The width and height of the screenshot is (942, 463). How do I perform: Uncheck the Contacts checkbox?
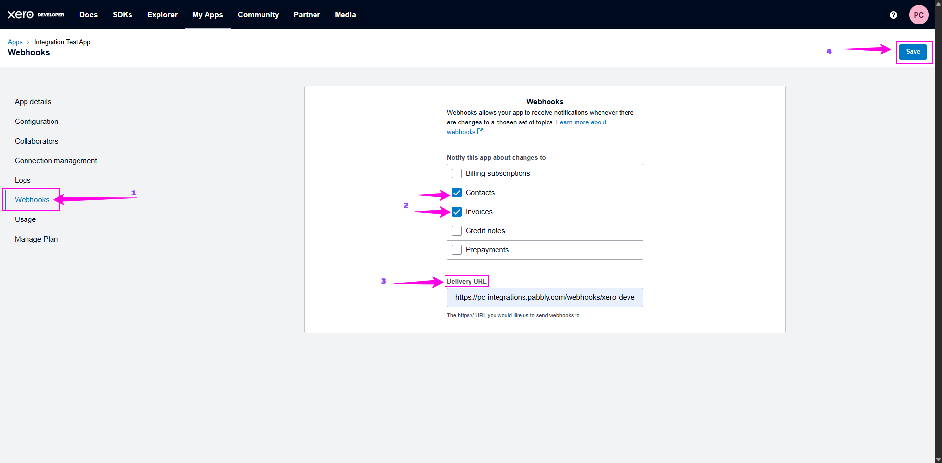click(x=457, y=193)
